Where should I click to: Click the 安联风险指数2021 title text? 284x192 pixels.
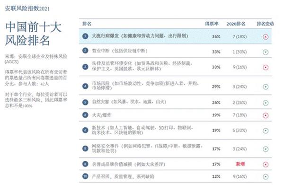[x=27, y=9]
